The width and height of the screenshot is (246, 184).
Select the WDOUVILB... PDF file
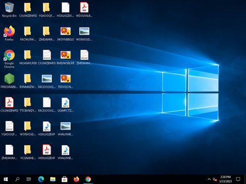point(84,10)
